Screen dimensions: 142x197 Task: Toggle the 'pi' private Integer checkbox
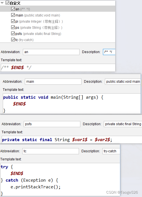13,21
